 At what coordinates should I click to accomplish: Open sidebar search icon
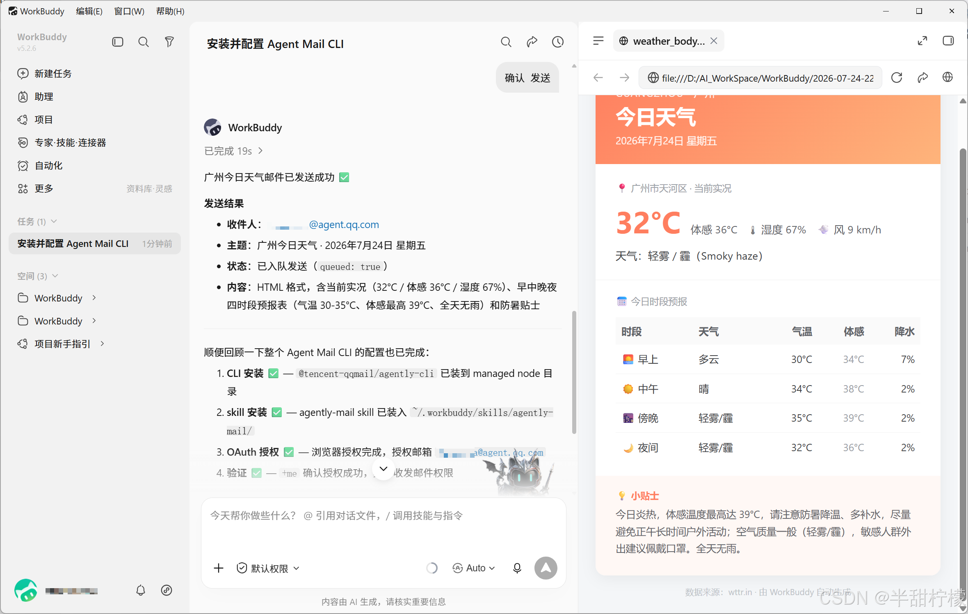(x=144, y=42)
